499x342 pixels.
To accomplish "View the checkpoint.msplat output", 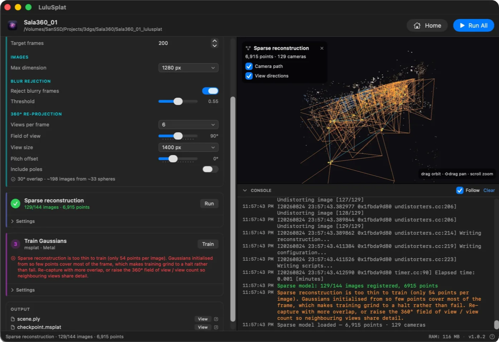I will [203, 327].
